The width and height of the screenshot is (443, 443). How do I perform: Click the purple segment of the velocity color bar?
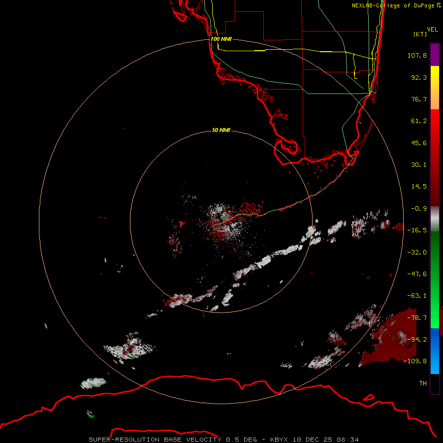point(435,55)
